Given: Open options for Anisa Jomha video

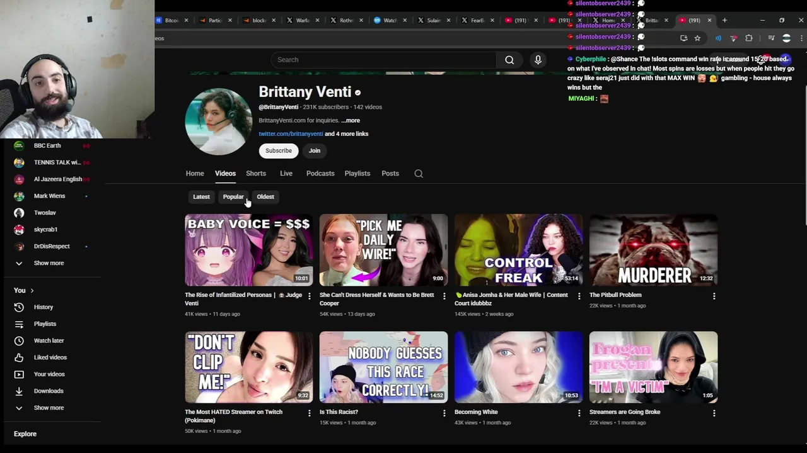Looking at the screenshot, I should pyautogui.click(x=579, y=296).
